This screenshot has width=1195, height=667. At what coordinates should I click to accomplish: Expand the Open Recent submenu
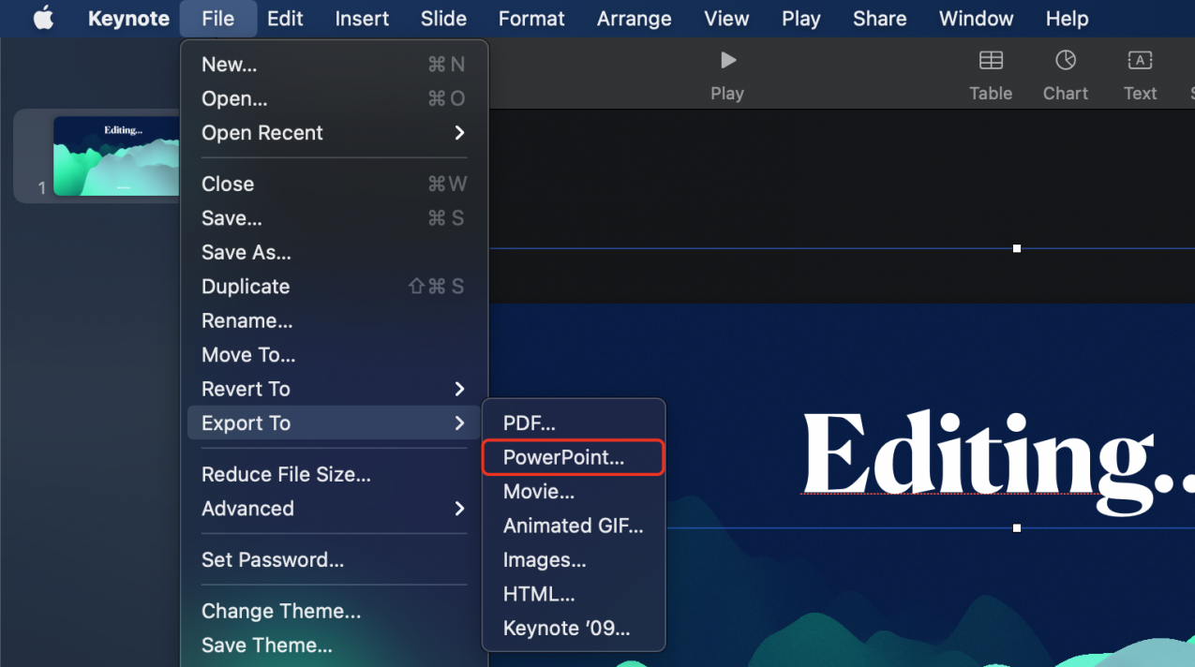coord(335,133)
